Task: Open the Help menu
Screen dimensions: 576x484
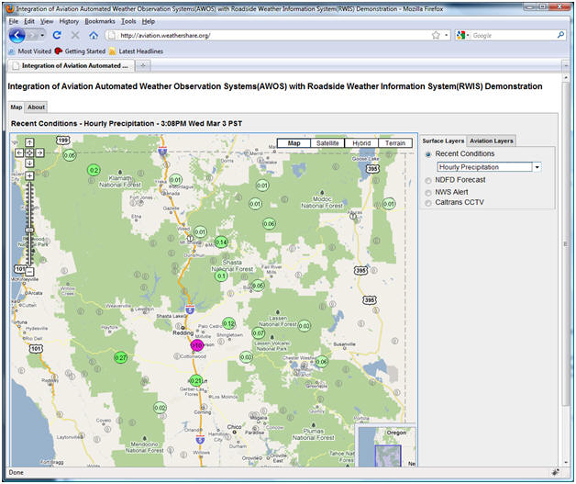Action: (x=148, y=21)
